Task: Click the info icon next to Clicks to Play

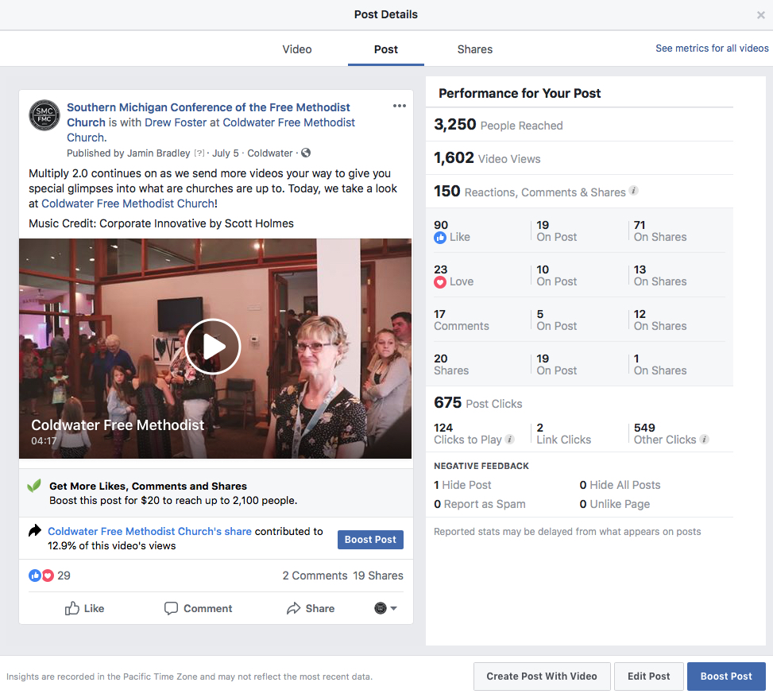Action: (x=510, y=440)
